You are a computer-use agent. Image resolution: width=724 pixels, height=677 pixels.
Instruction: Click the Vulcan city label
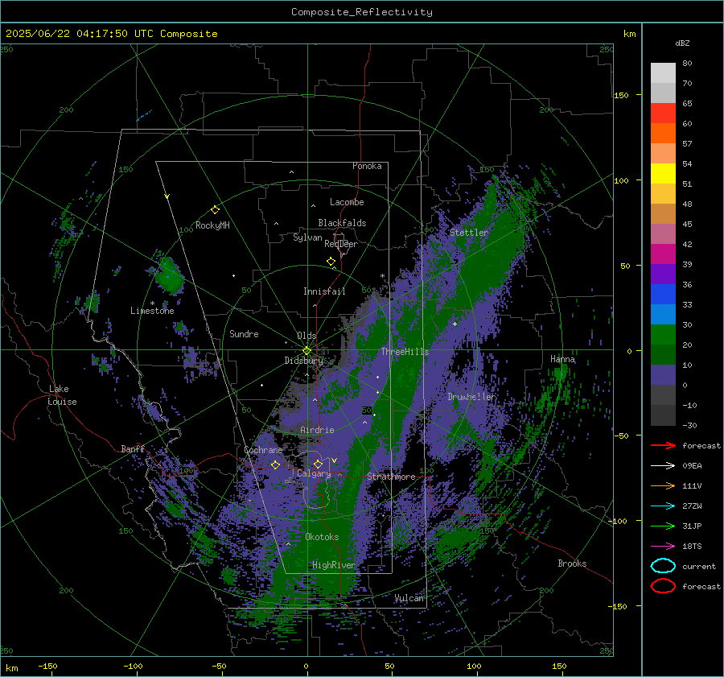(409, 598)
